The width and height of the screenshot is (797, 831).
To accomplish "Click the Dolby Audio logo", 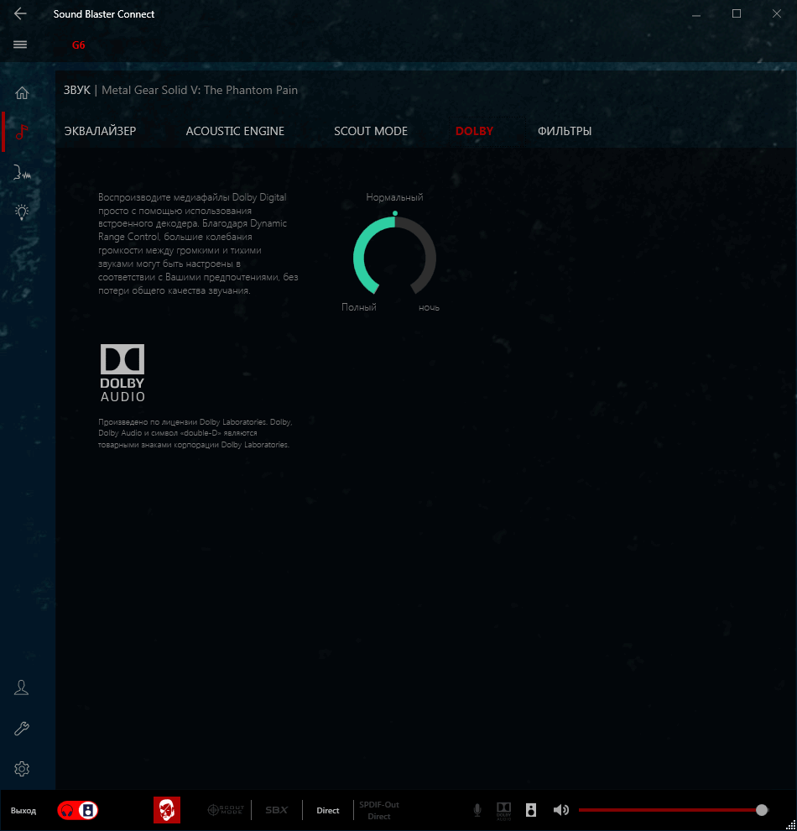I will point(122,373).
